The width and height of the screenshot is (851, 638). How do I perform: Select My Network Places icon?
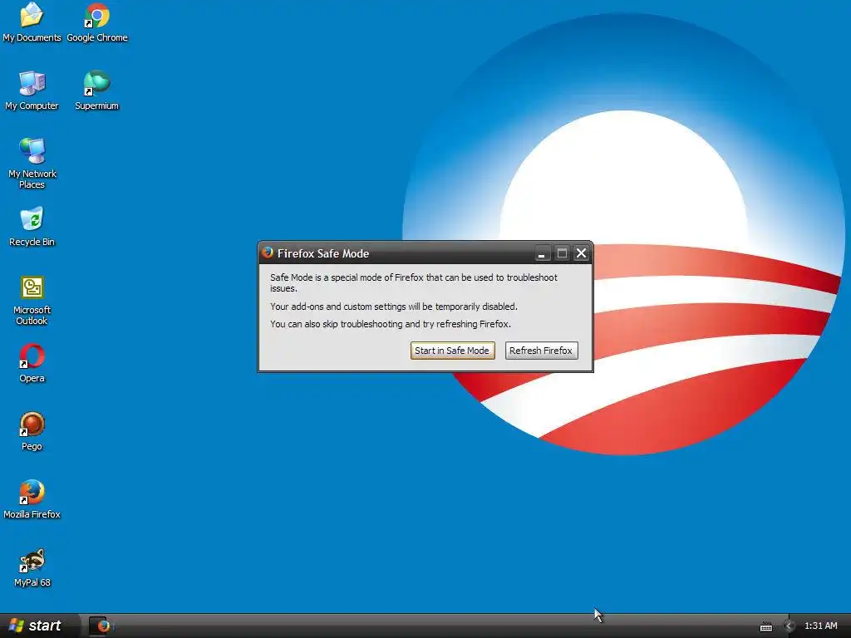(32, 164)
